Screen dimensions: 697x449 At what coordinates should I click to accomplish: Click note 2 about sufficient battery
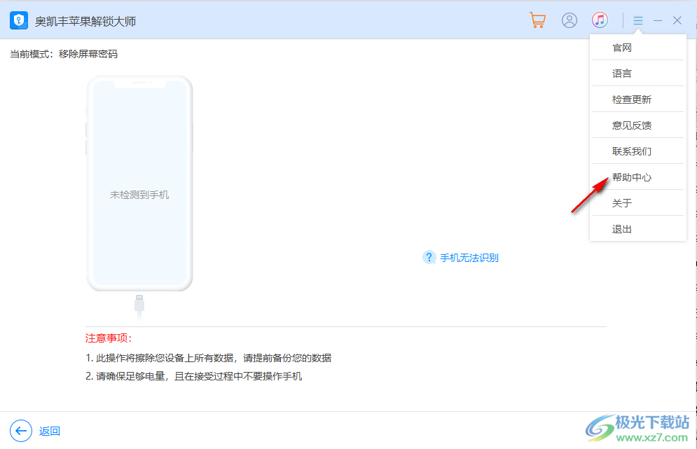(193, 376)
